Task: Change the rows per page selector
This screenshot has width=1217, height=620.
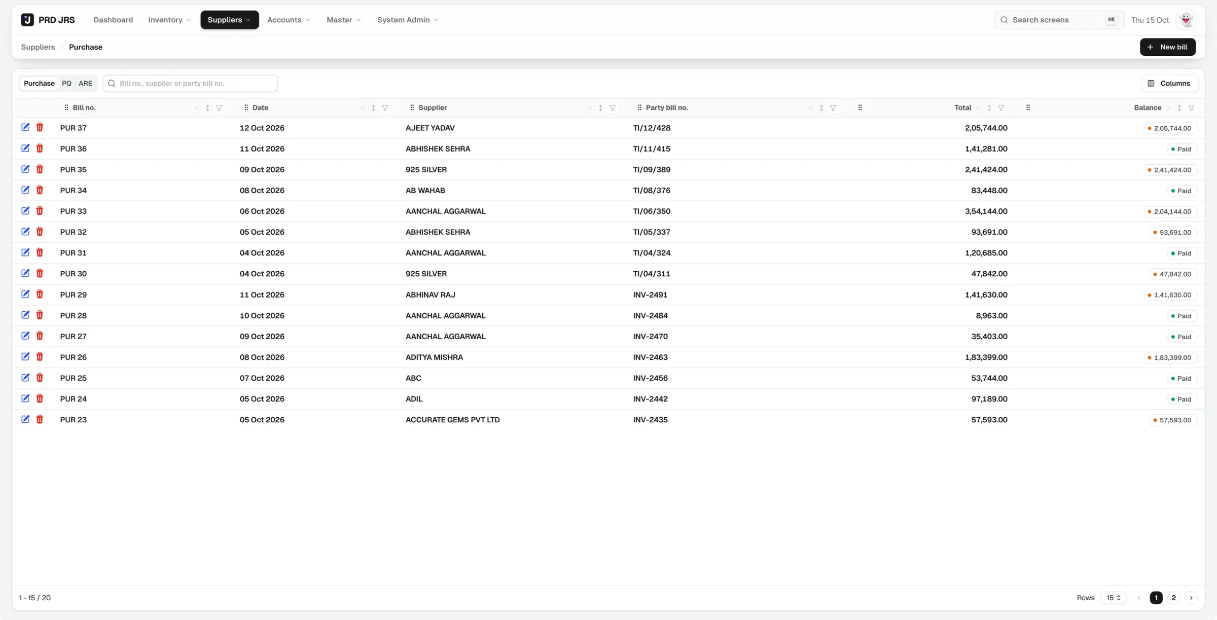Action: 1114,598
